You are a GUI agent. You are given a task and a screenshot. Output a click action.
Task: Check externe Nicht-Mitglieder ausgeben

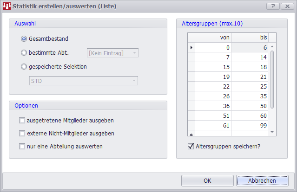(x=22, y=134)
